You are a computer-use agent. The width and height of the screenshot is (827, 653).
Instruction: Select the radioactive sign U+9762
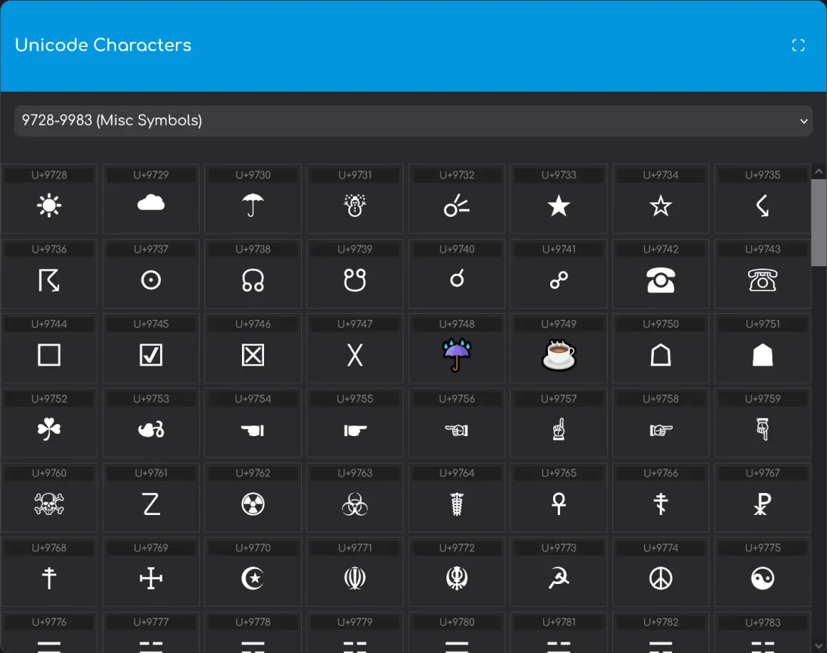tap(253, 503)
